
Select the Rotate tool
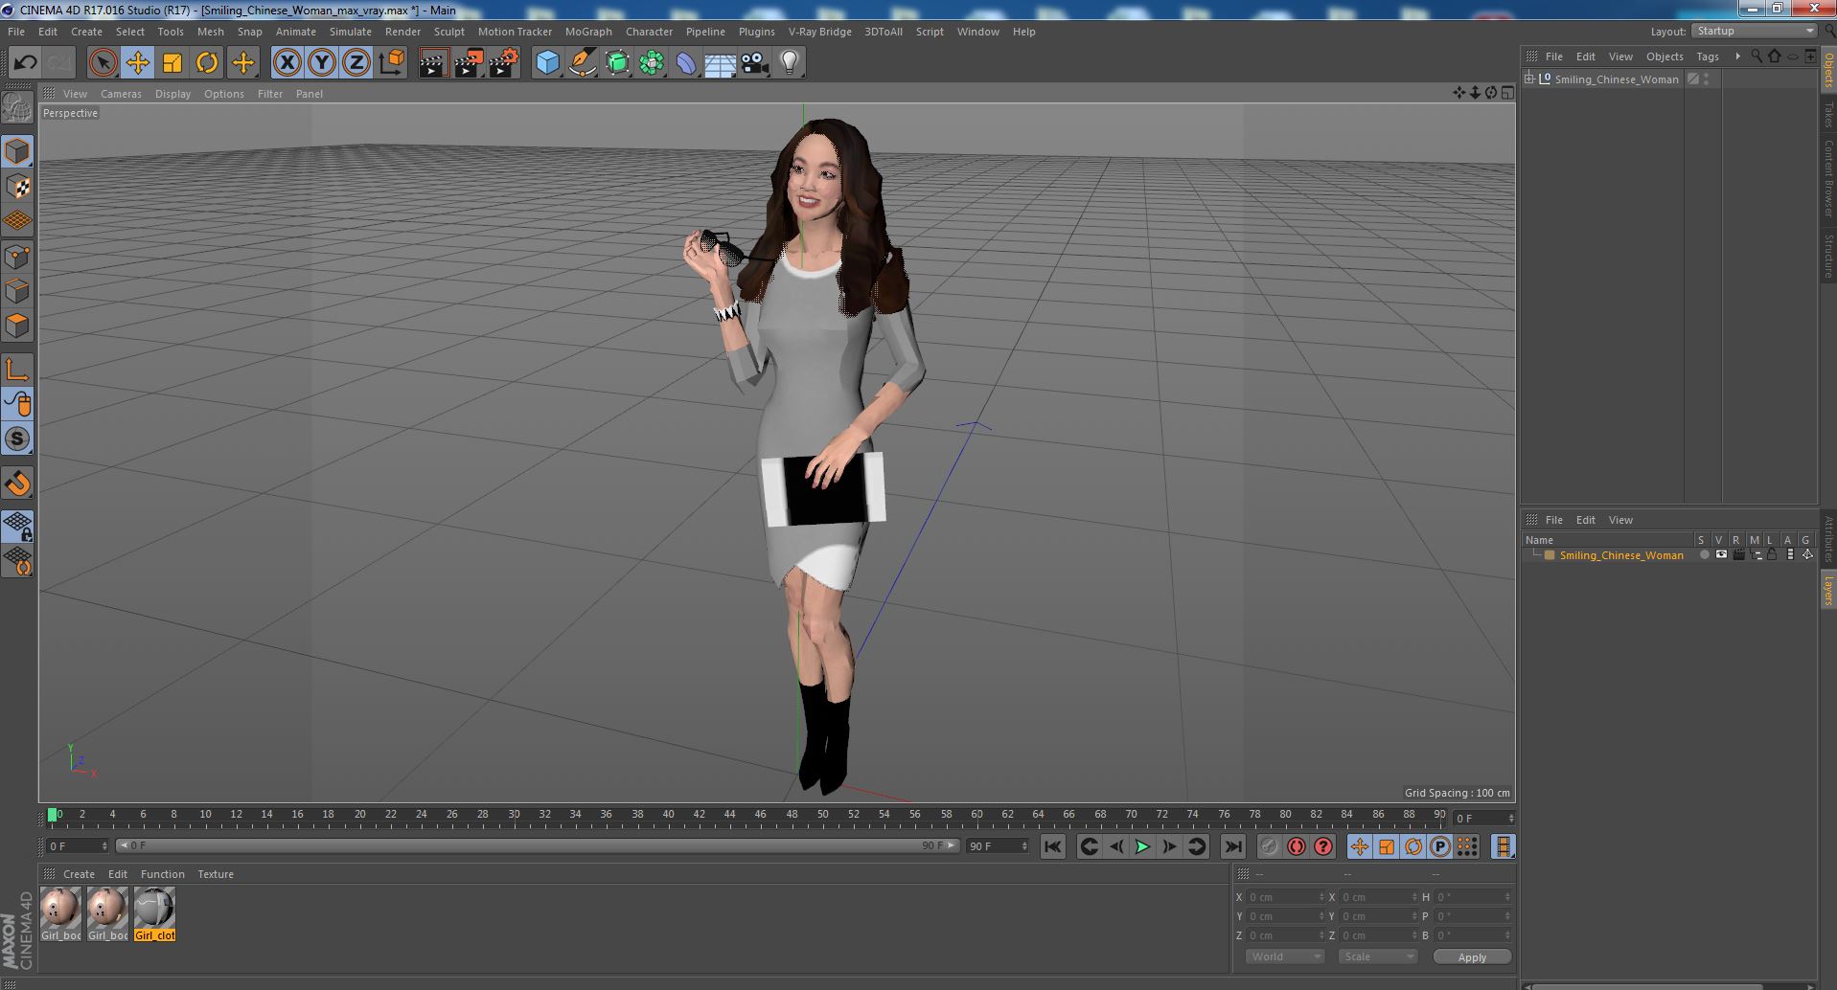click(x=207, y=63)
